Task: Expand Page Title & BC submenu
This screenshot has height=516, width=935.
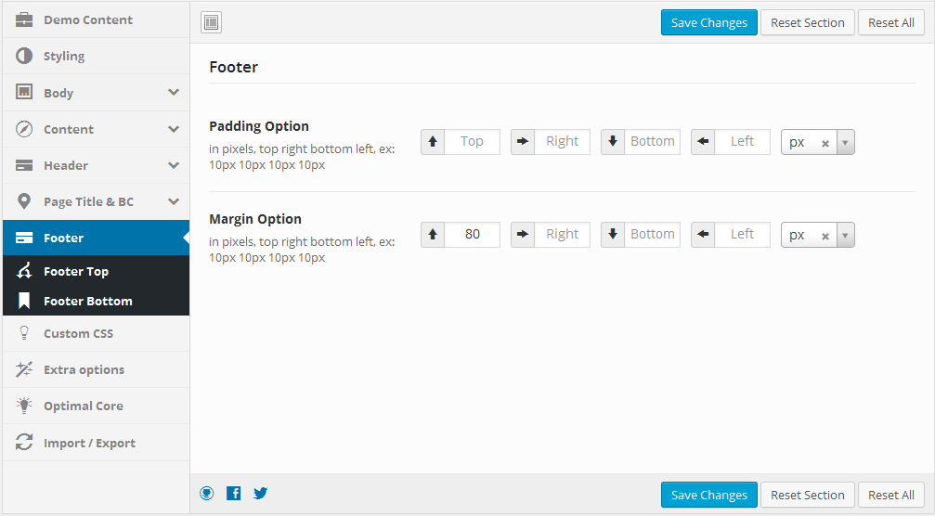Action: 174,201
